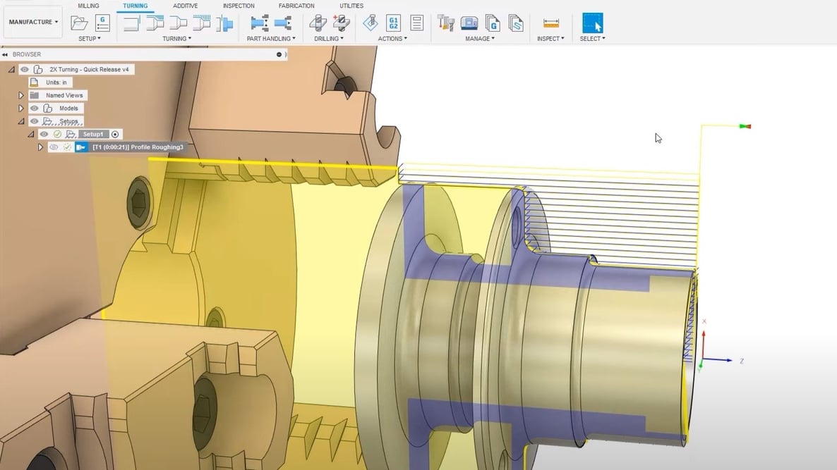Activate Setup1 via its radio button
Screen dimensions: 837x470
(x=116, y=133)
